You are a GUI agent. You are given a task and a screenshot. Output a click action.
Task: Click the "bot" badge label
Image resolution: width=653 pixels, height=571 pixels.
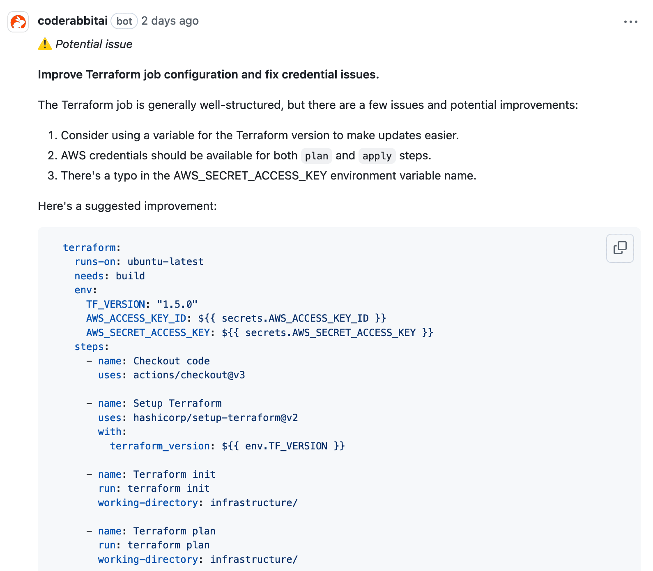pyautogui.click(x=124, y=21)
